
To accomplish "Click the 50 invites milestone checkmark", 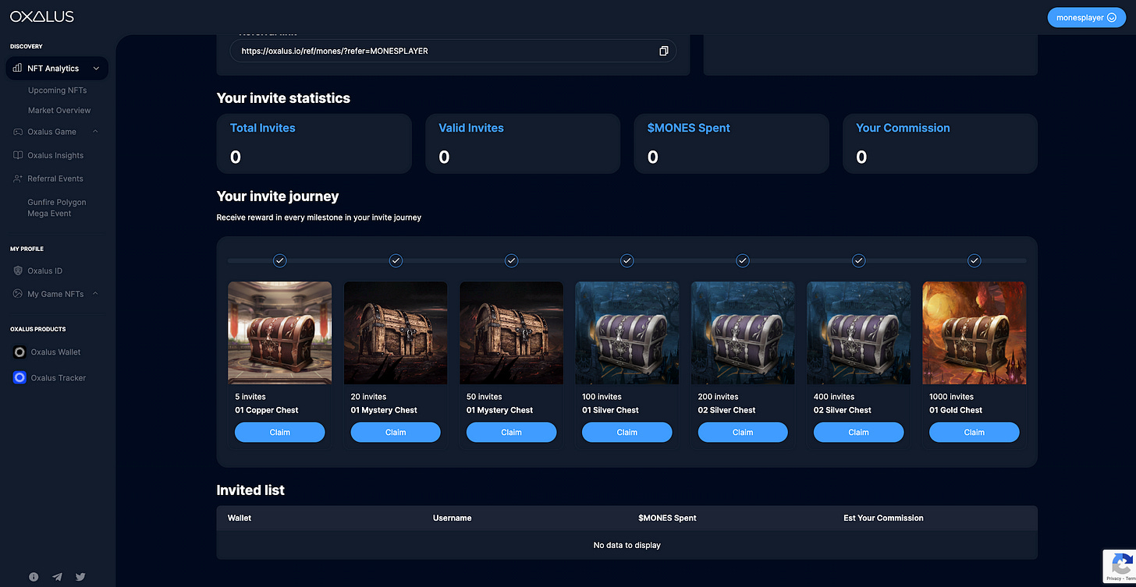I will pos(511,260).
